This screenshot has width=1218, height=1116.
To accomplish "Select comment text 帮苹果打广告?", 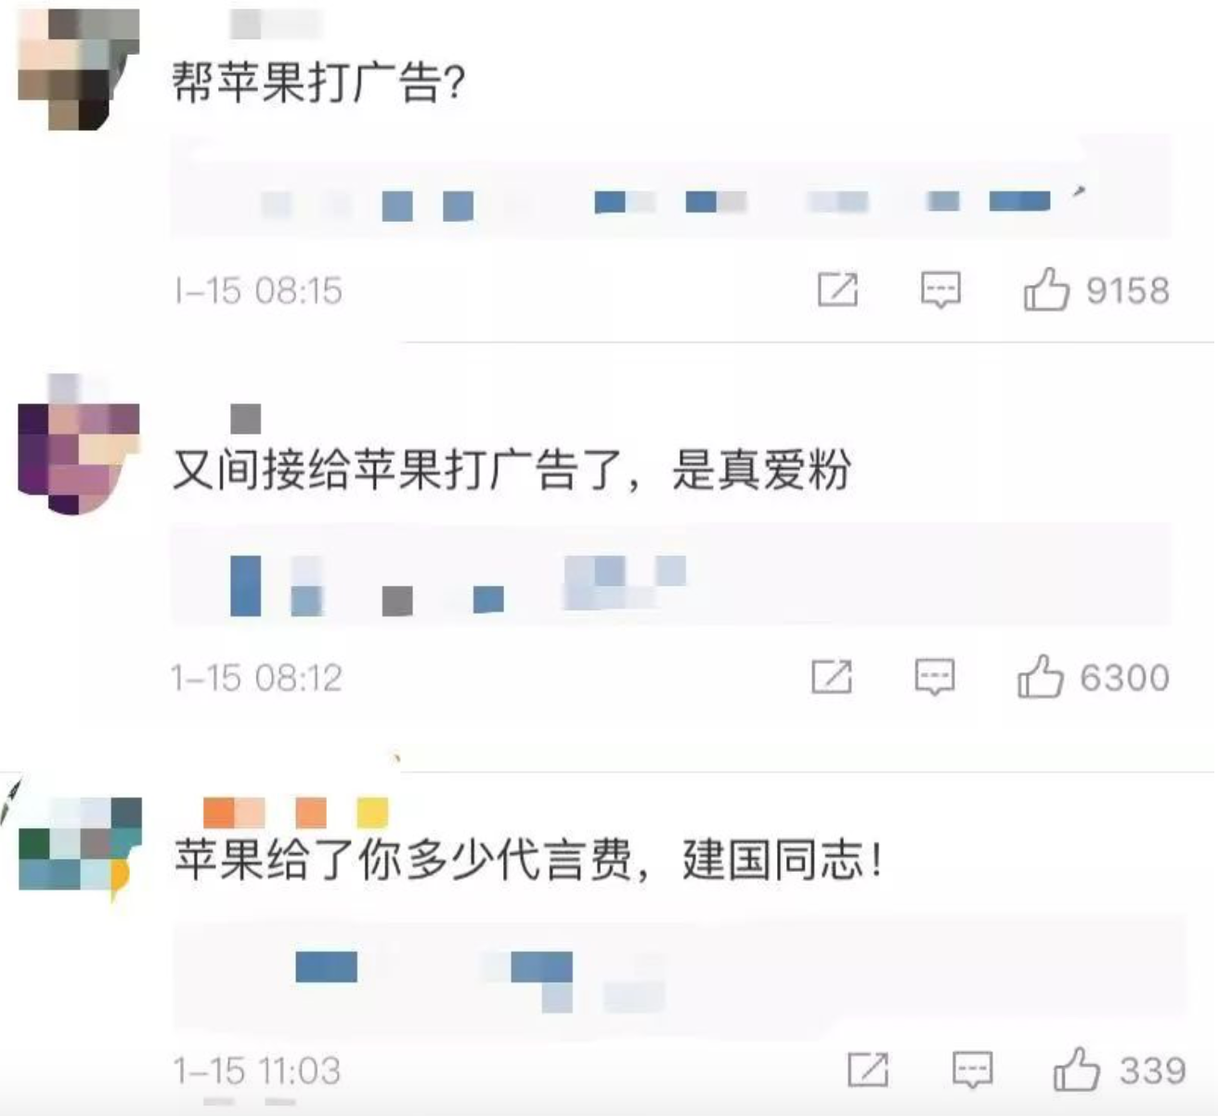I will 318,84.
